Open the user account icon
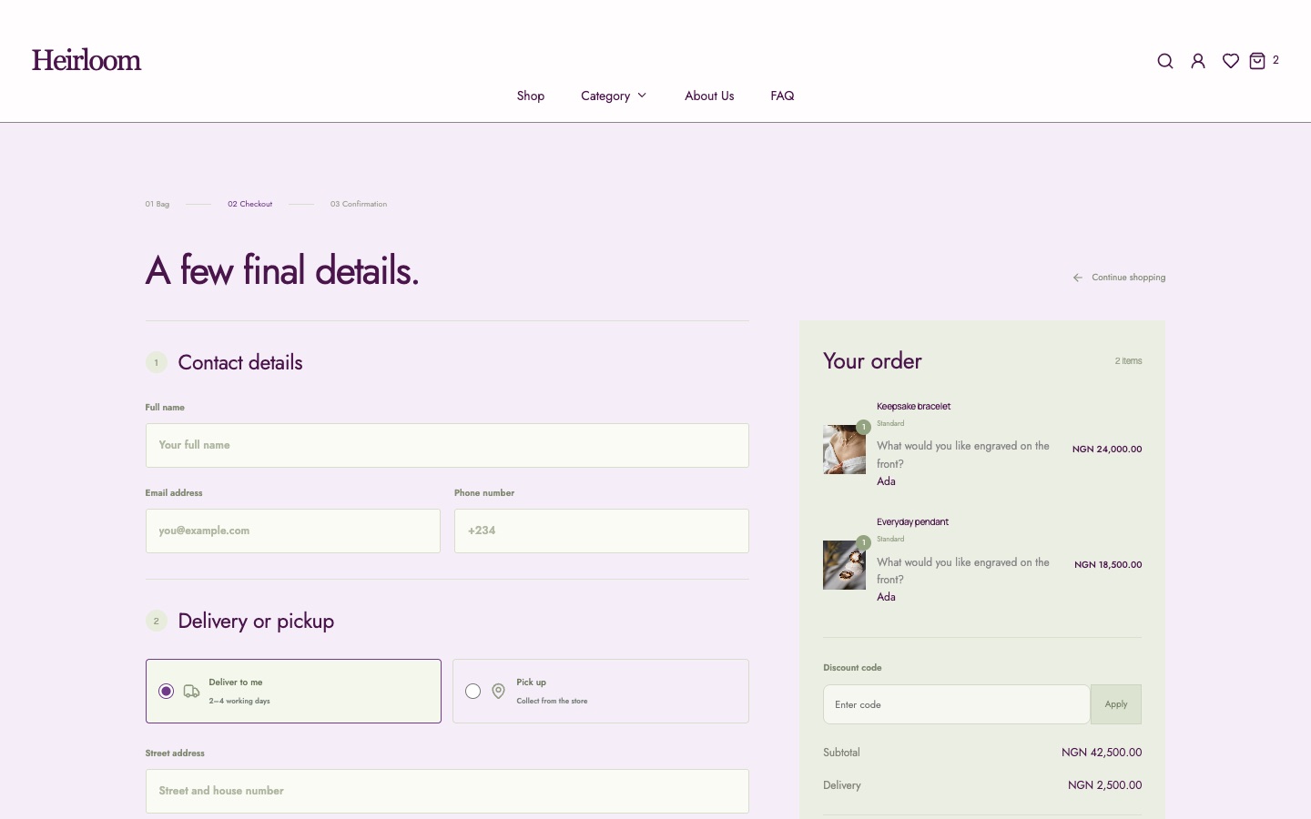1311x819 pixels. 1198,61
